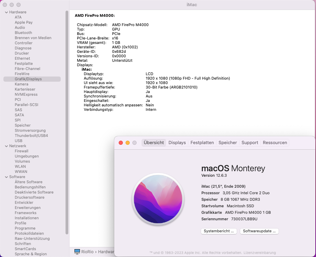Open the Festplatten tab

pos(202,143)
